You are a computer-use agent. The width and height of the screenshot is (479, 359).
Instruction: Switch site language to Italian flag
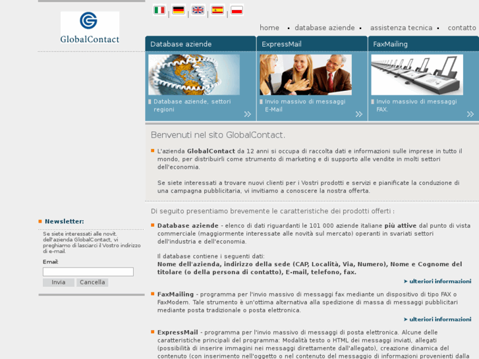[159, 10]
